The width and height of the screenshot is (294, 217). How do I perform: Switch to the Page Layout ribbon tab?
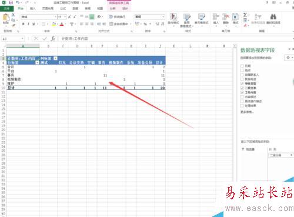(x=48, y=8)
